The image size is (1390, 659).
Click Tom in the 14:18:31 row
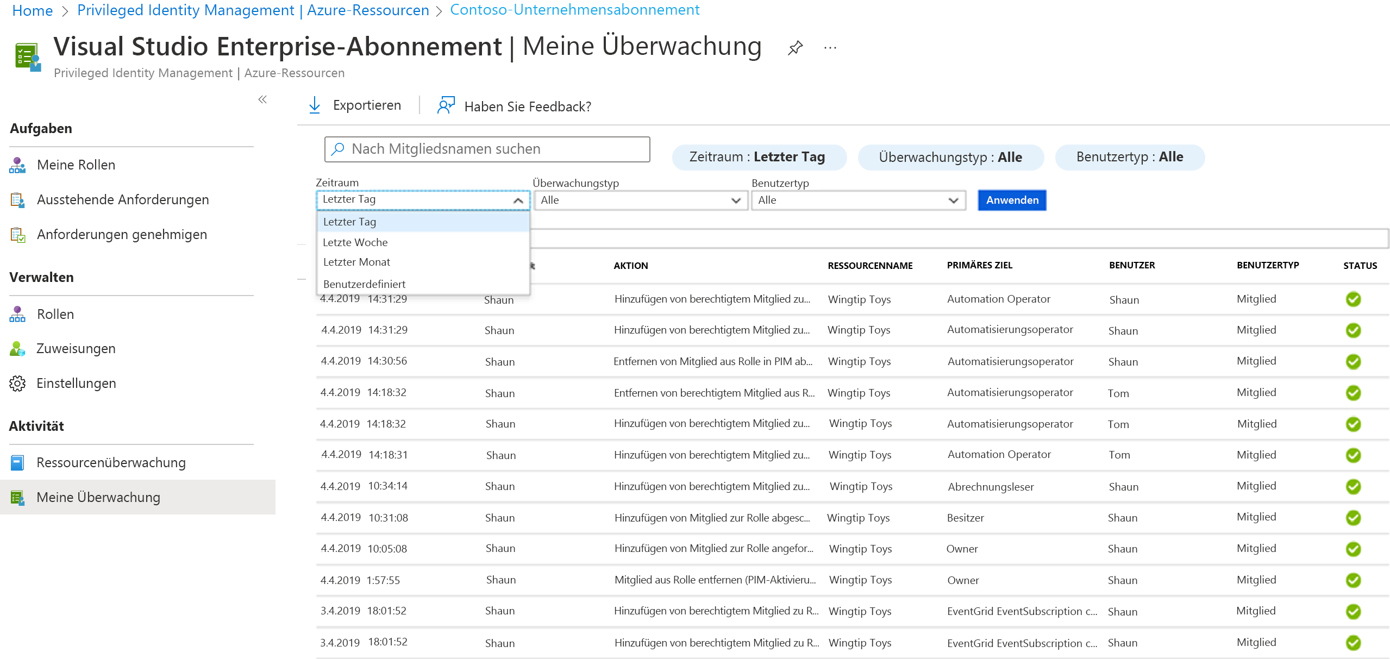coord(1119,455)
